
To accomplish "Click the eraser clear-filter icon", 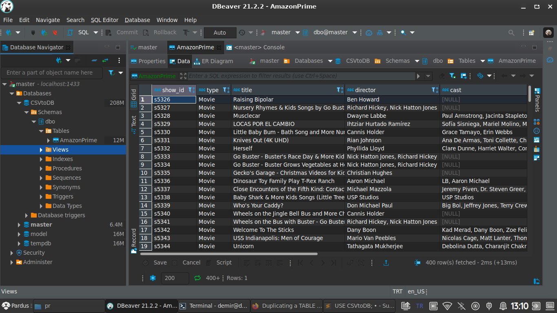I will [442, 76].
